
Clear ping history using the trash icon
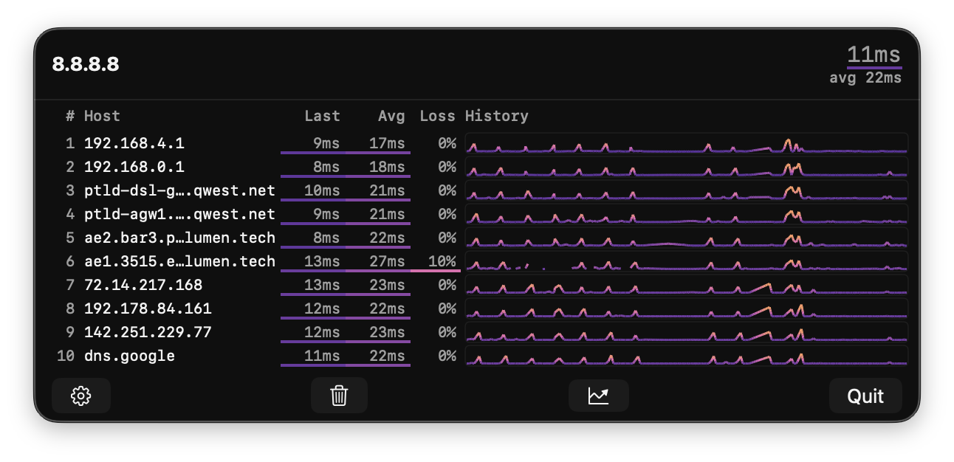coord(339,396)
